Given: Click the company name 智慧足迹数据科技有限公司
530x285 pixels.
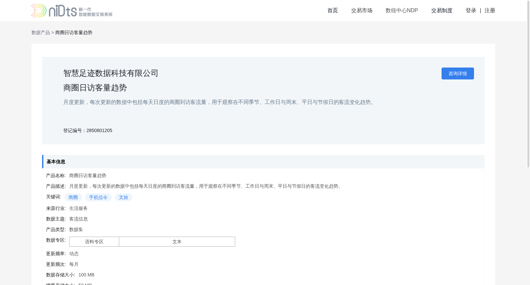Looking at the screenshot, I should click(x=111, y=73).
